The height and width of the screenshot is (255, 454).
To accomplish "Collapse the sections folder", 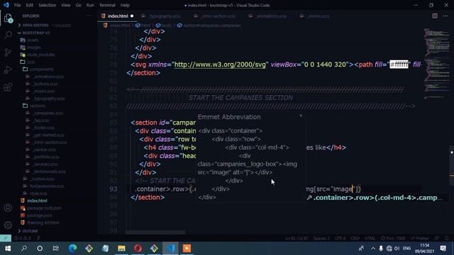I will 38,106.
